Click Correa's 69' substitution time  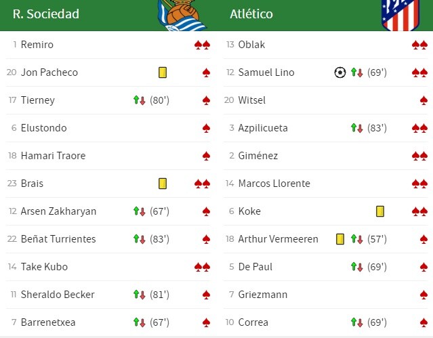coord(377,322)
